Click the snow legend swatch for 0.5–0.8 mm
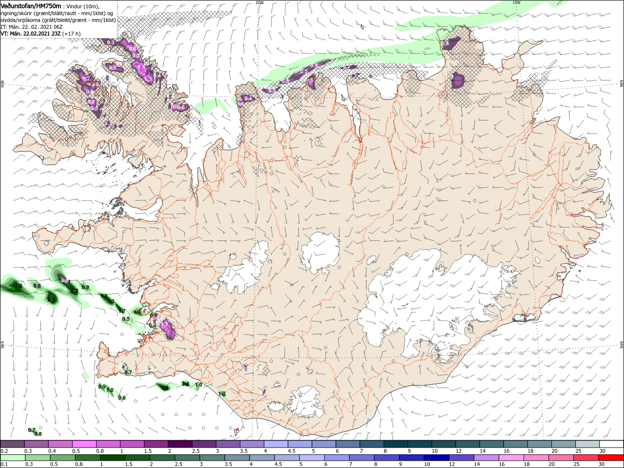 pos(84,444)
